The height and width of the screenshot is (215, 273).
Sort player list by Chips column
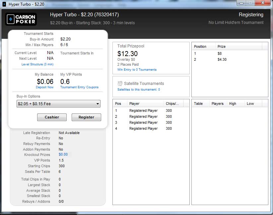point(173,104)
